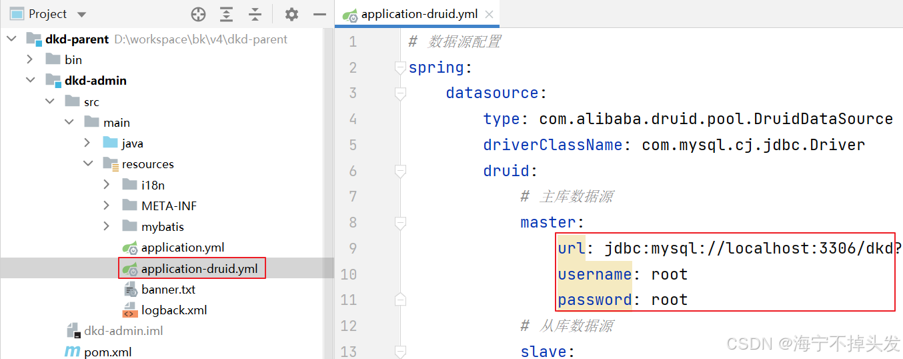Select the resources folder
Image resolution: width=903 pixels, height=359 pixels.
pos(147,163)
